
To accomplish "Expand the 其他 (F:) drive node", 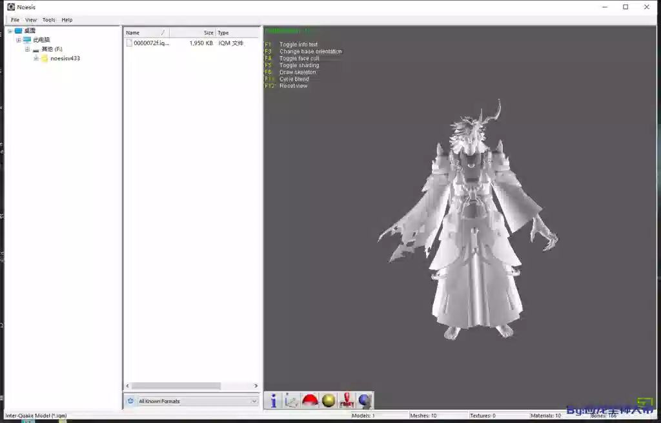I will (x=27, y=49).
